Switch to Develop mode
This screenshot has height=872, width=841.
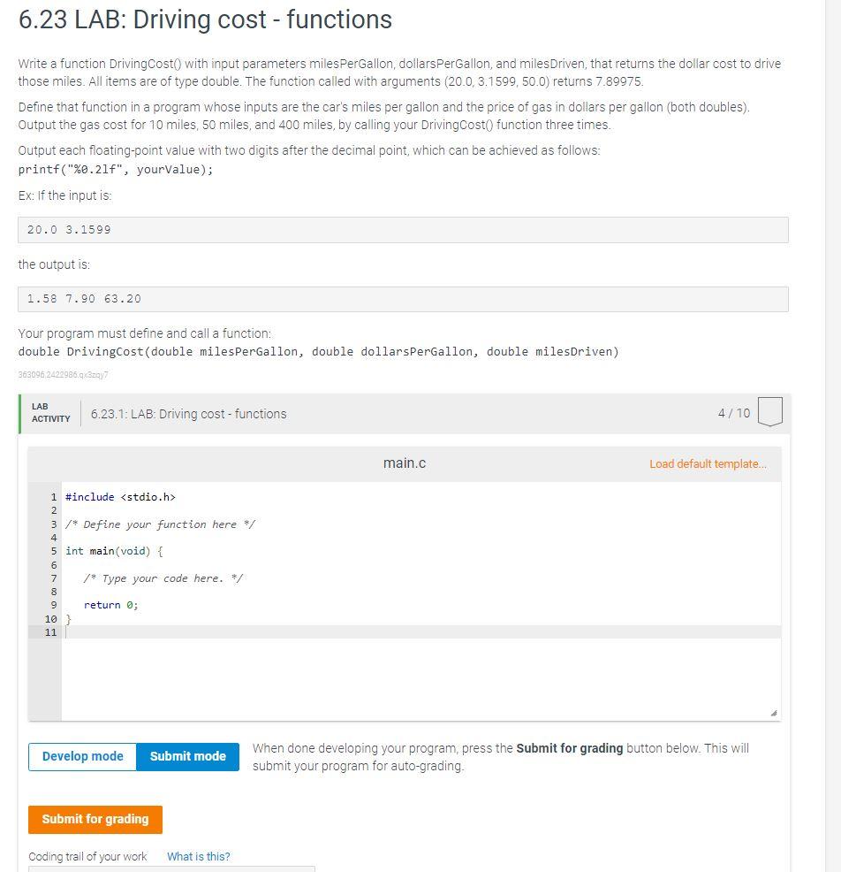(82, 756)
